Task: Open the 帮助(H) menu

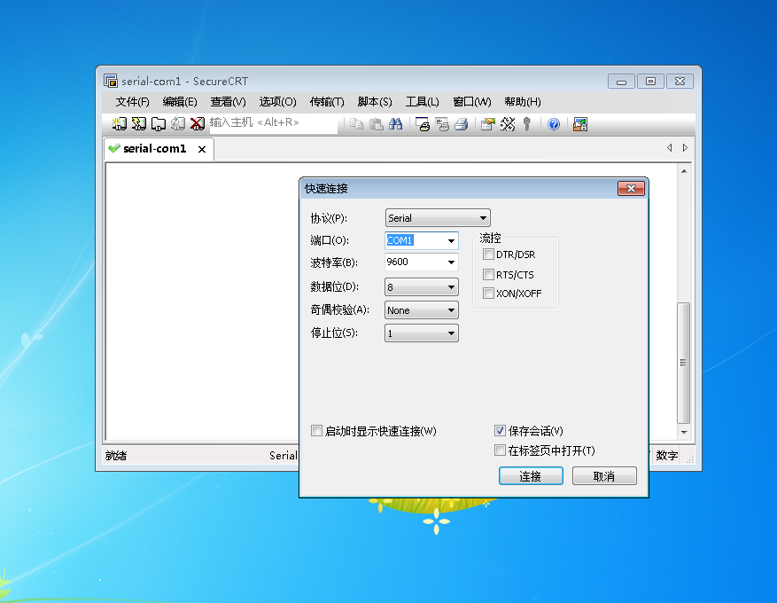Action: click(523, 102)
